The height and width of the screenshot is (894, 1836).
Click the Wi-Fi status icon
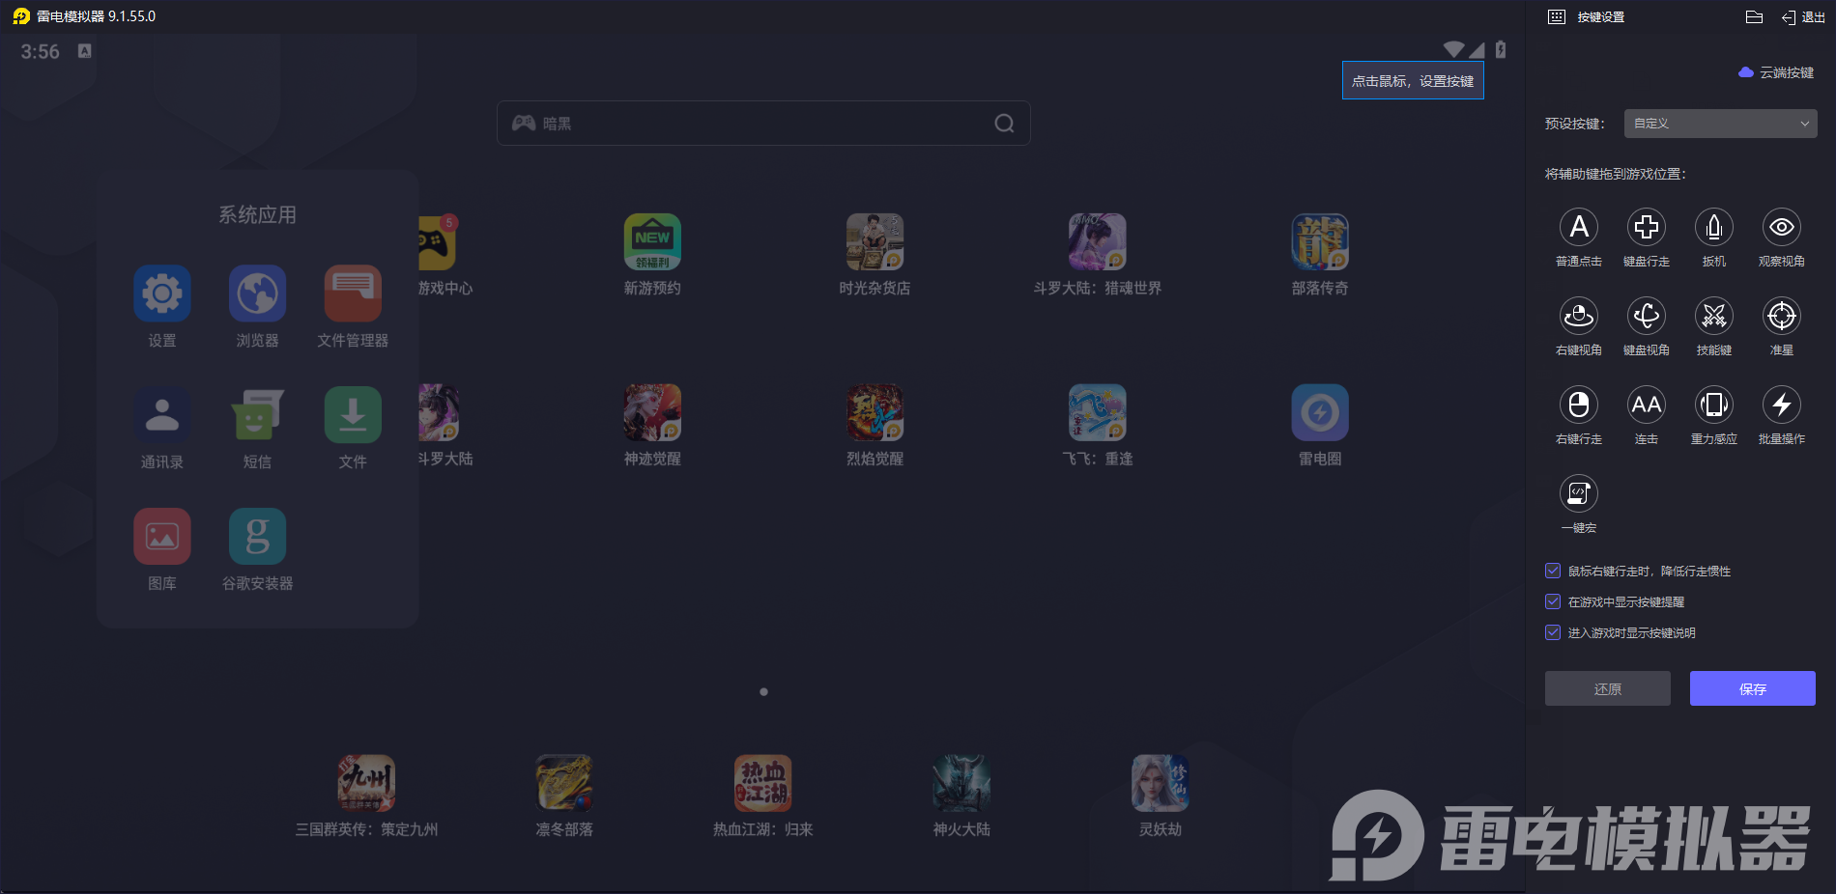click(x=1453, y=49)
